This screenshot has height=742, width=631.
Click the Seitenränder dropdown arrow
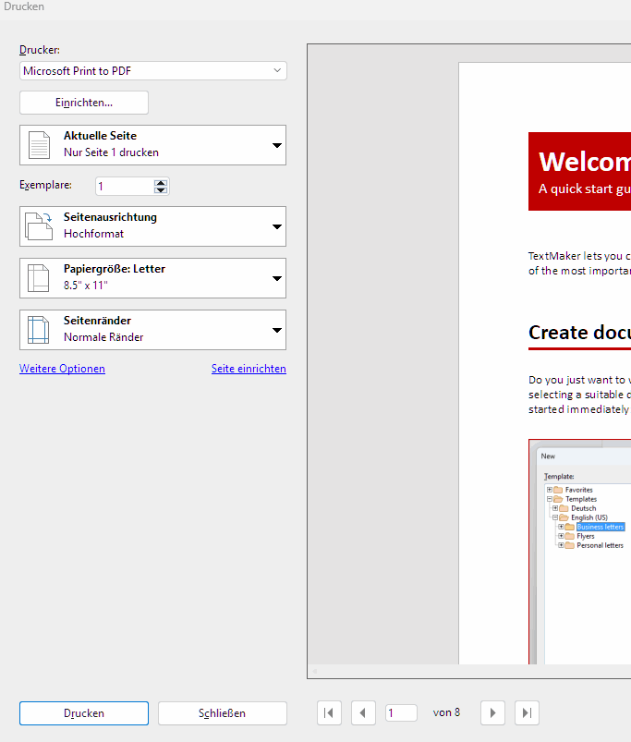coord(277,330)
